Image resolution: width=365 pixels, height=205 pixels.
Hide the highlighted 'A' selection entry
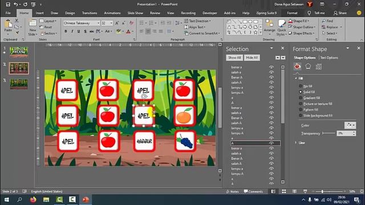[271, 143]
